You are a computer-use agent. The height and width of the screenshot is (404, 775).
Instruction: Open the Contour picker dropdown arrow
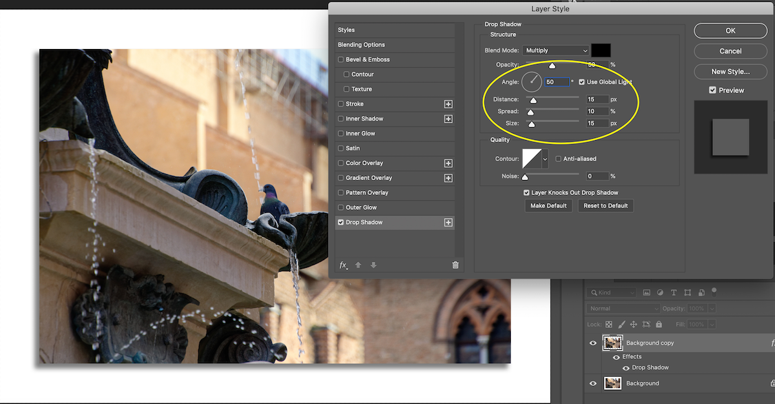(x=544, y=159)
